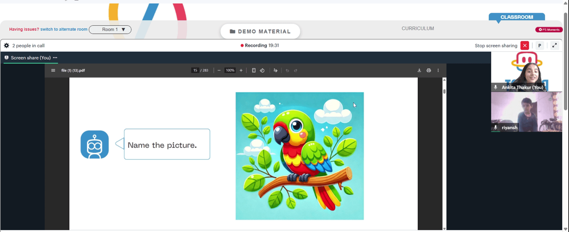Click the file (1) (13).pdf title
Screen dimensions: 569x232
(73, 71)
